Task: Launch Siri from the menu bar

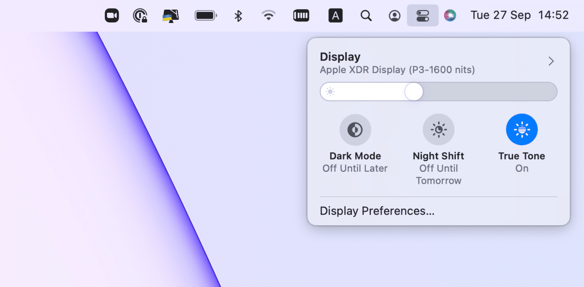Action: click(450, 15)
